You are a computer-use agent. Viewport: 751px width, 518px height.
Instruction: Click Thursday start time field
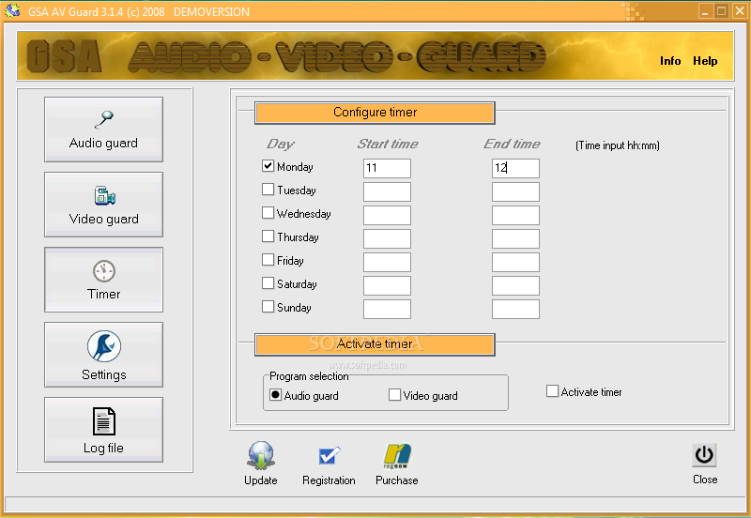(387, 238)
